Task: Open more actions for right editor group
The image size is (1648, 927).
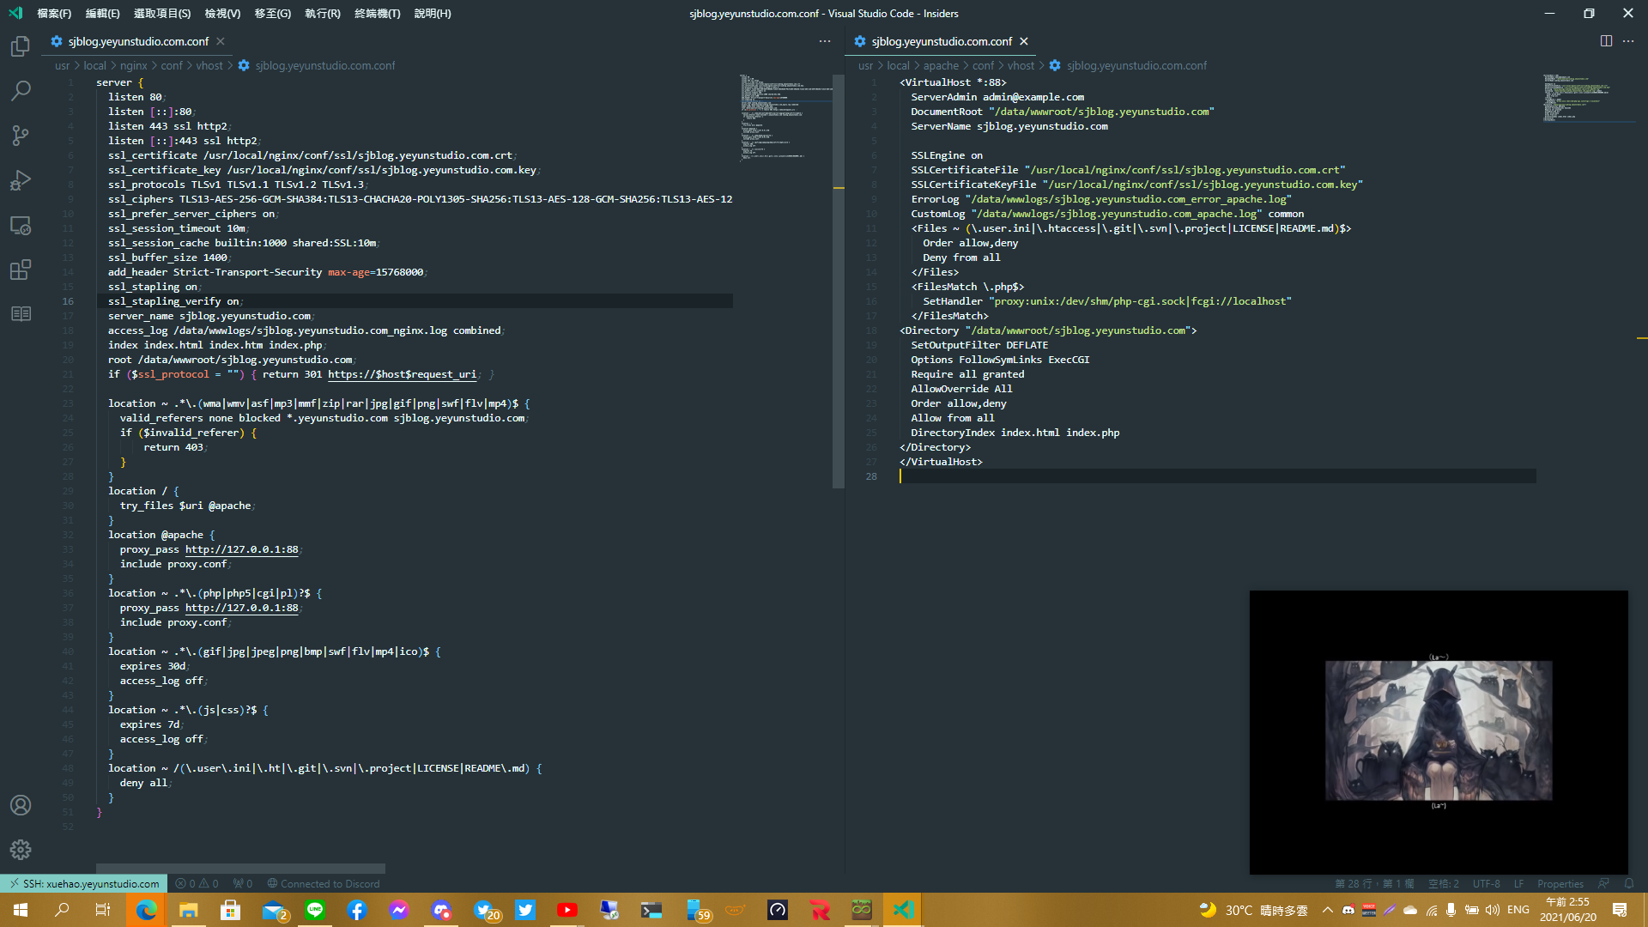Action: (1628, 41)
